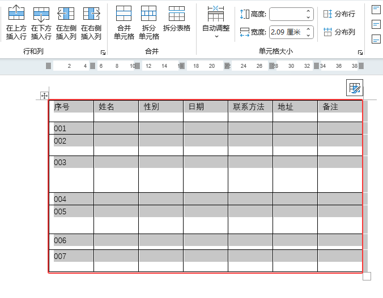
Task: Click the ruler column marker near 4
Action: click(92, 66)
